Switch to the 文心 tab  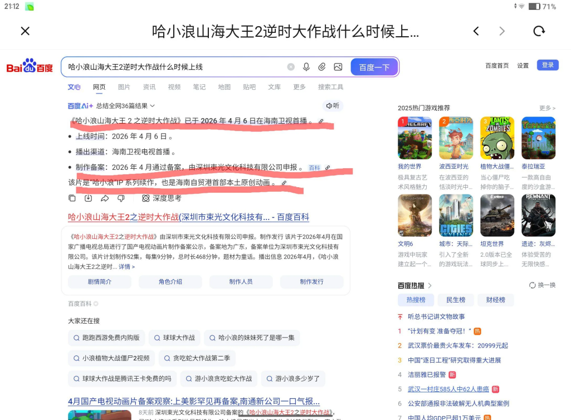pos(74,87)
